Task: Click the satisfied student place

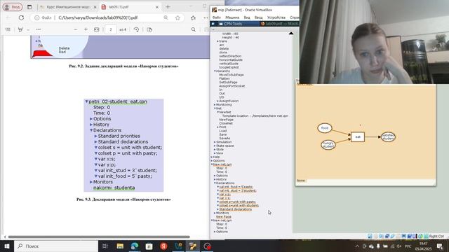Action: coord(388,137)
